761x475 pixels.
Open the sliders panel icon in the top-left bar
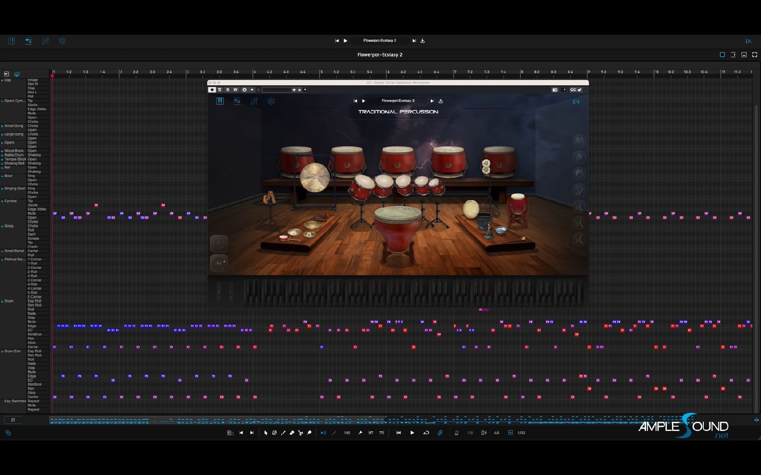[28, 41]
